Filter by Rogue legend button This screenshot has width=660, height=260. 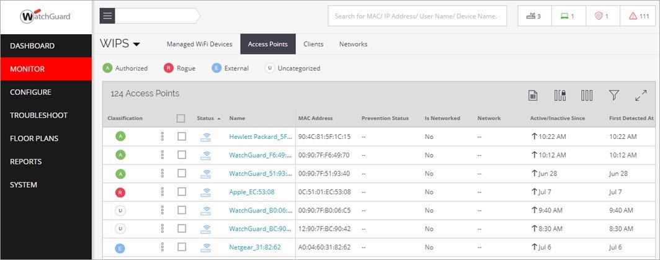pos(180,68)
